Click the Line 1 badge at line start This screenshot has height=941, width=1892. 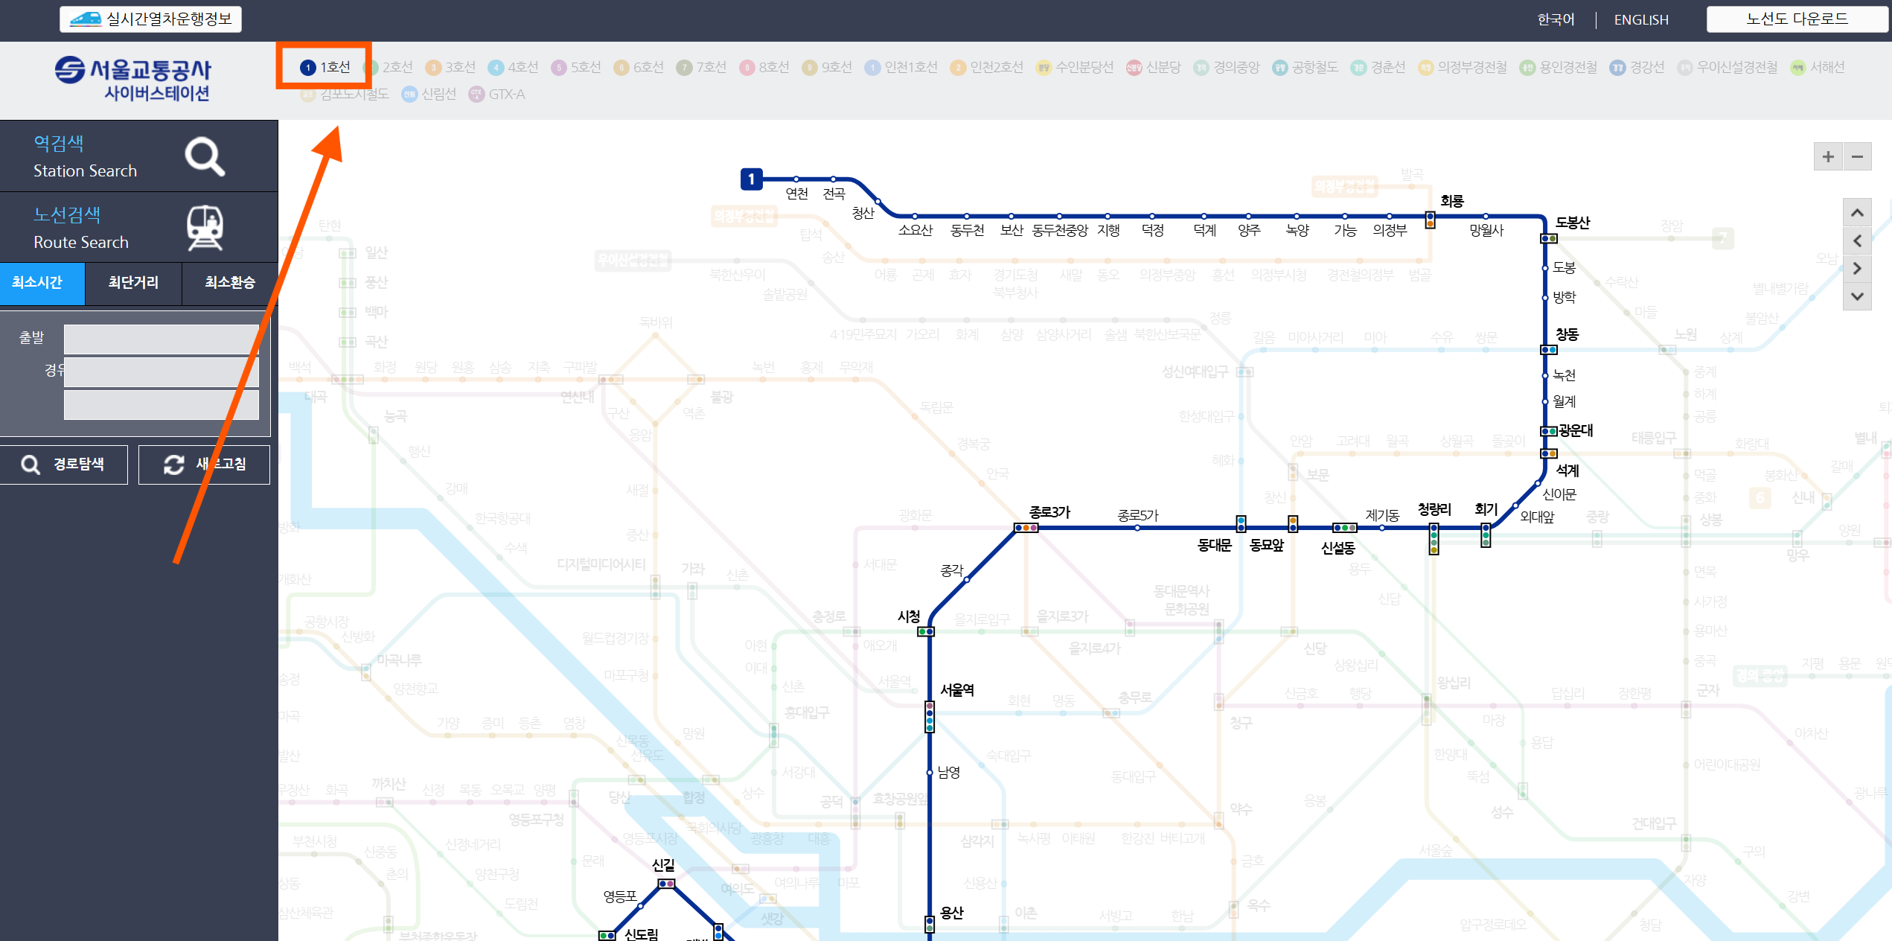coord(751,179)
